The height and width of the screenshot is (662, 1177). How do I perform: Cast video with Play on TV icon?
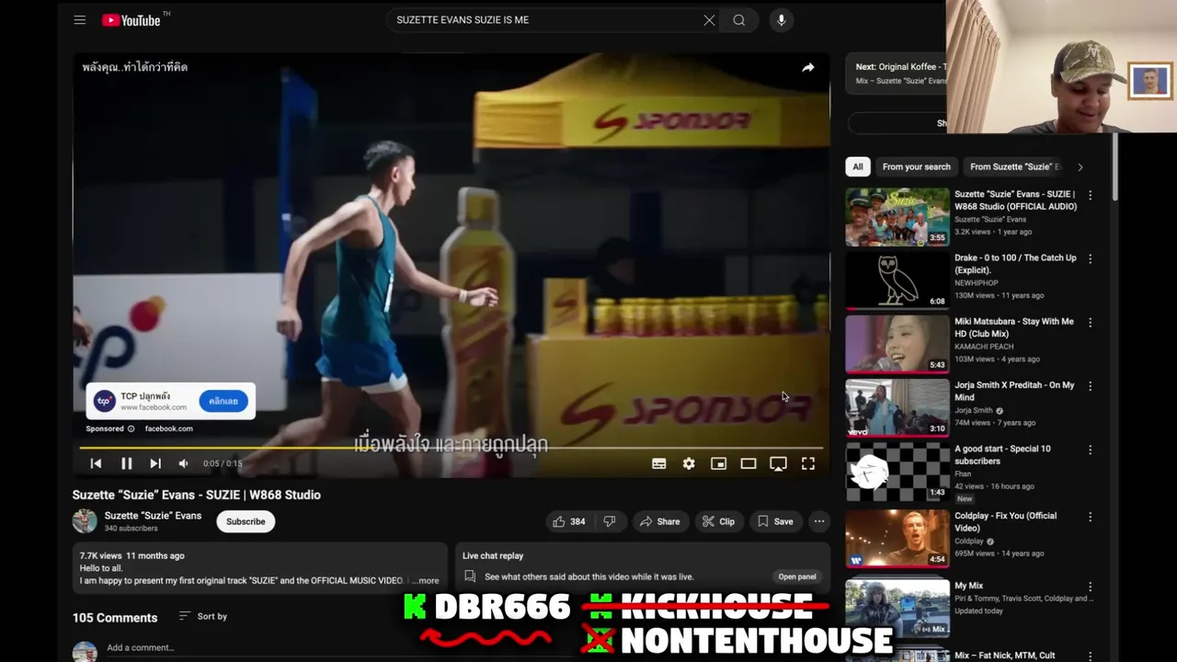pyautogui.click(x=778, y=463)
